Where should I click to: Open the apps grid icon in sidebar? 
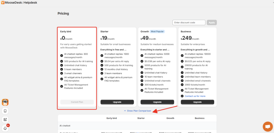coord(5,119)
